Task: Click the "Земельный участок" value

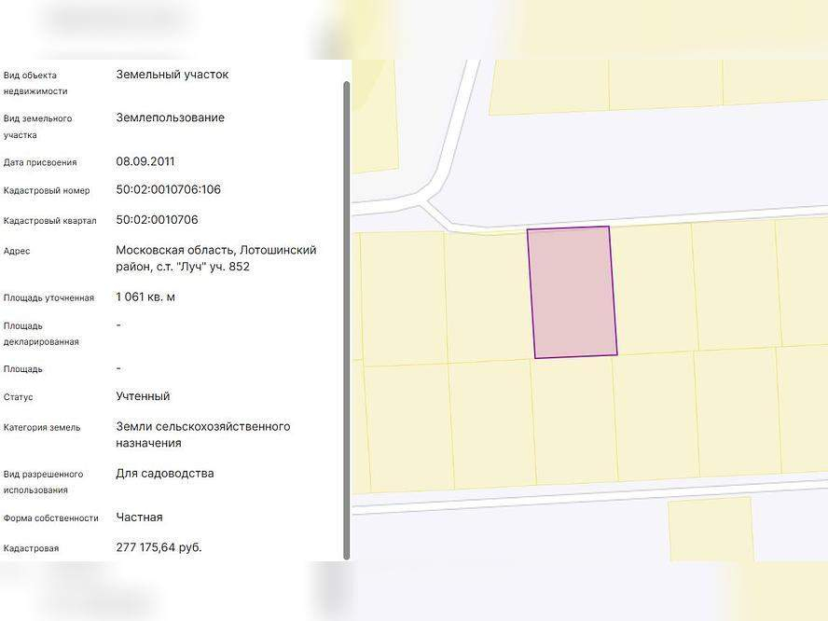Action: click(172, 75)
